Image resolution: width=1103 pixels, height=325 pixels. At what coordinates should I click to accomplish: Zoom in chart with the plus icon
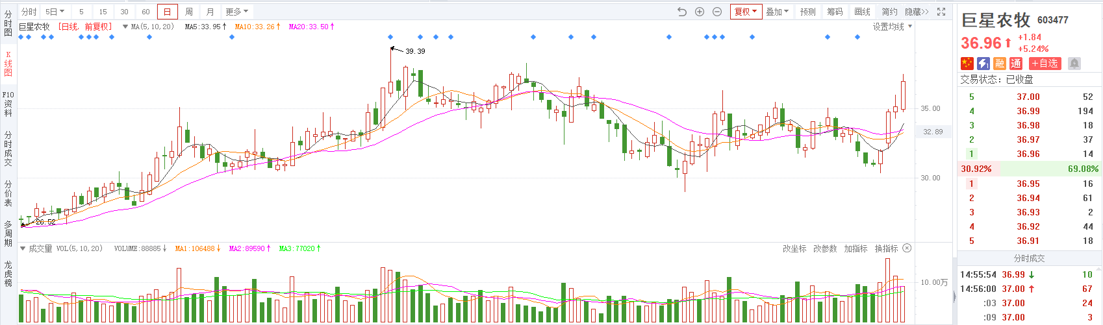(700, 12)
